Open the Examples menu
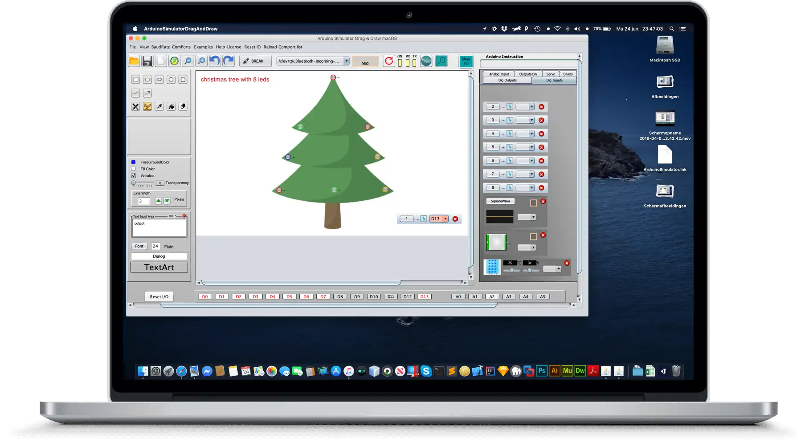 (x=203, y=47)
